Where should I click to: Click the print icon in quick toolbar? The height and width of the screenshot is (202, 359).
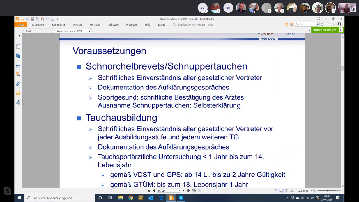32,19
